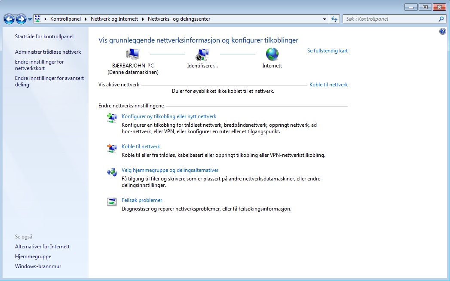
Task: Open Hjemmegruppe under Se også
Action: [x=33, y=257]
